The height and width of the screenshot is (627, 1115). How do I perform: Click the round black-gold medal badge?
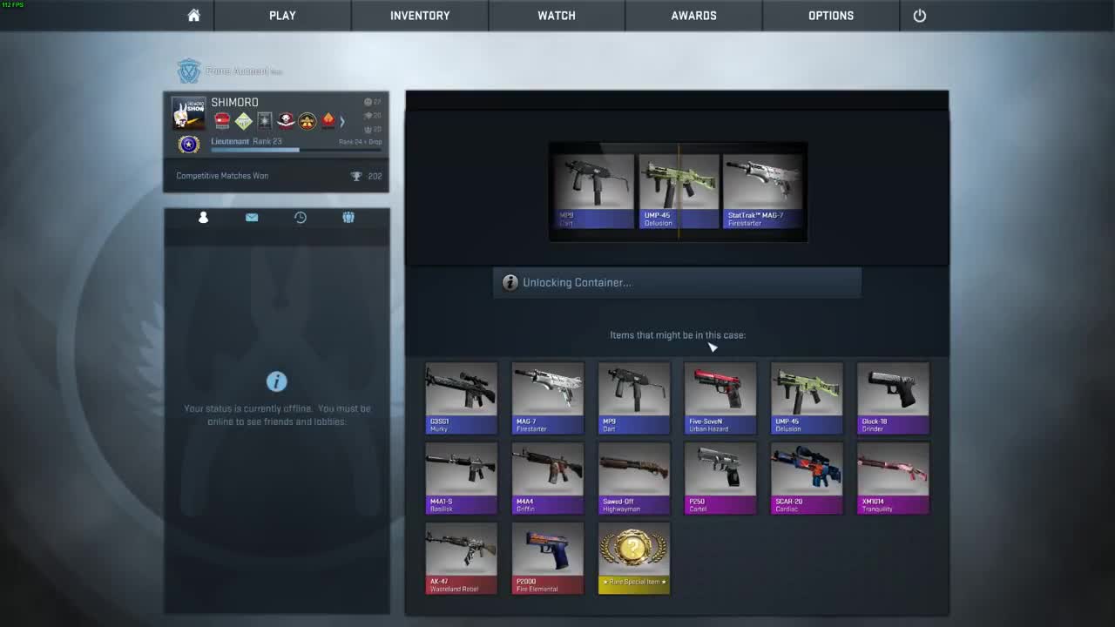(307, 121)
